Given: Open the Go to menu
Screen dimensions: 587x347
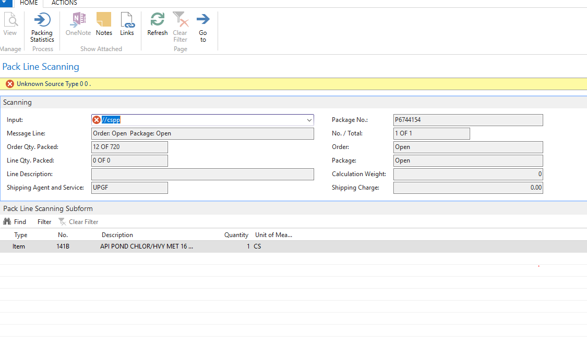Looking at the screenshot, I should [203, 27].
